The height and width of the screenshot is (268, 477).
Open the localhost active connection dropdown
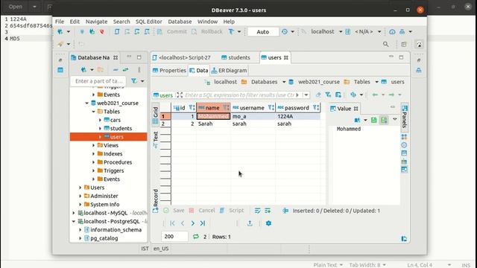coord(341,31)
